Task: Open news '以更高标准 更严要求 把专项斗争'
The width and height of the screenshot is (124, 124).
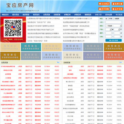Action: [x=44, y=19]
